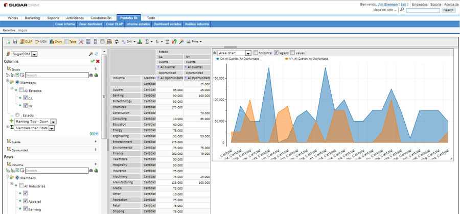Click the Print toolbar button
Screen dimensions: 460x214
coord(194,42)
